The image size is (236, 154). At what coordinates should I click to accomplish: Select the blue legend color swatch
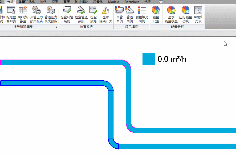pos(149,59)
